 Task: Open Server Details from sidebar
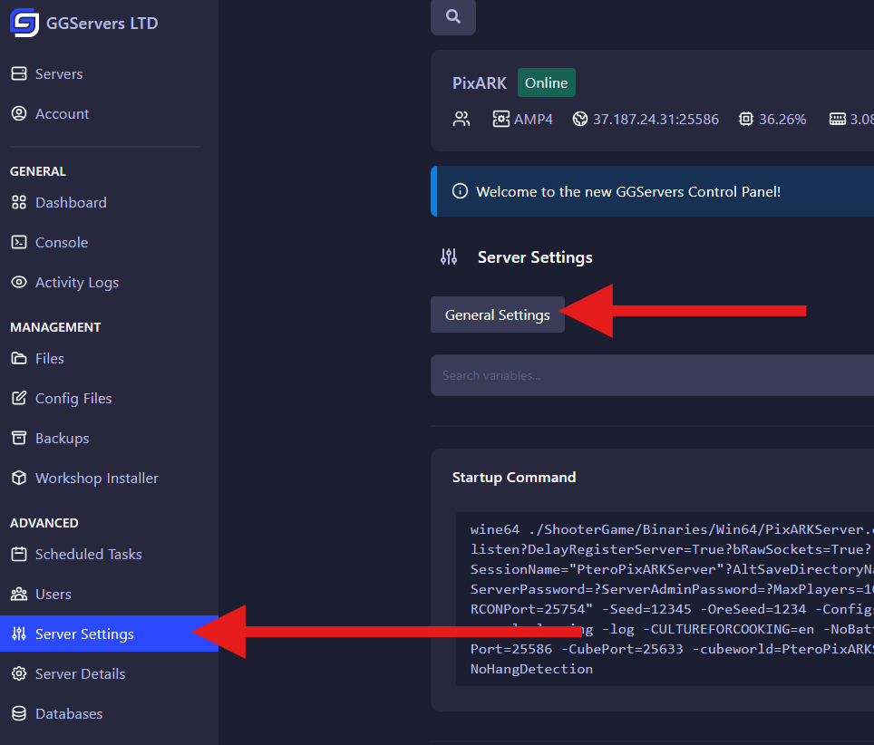click(80, 674)
